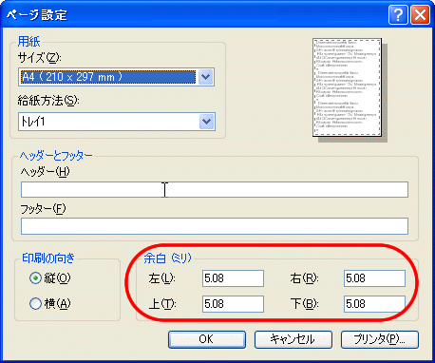Click the 印刷の向き group label
Screen dimensions: 435x363
(48, 258)
